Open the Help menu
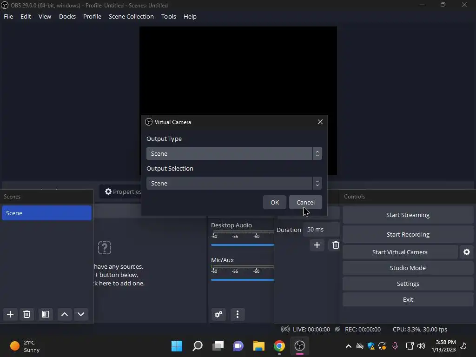The width and height of the screenshot is (476, 357). (190, 16)
